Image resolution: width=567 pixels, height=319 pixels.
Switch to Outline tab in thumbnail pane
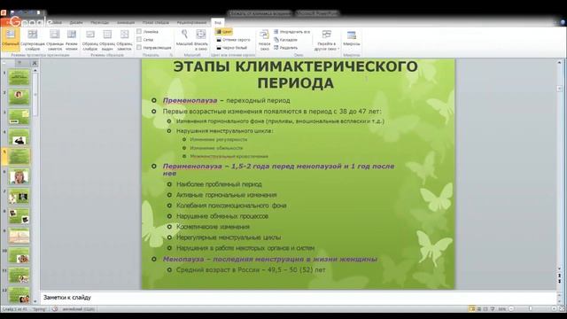tap(19, 63)
